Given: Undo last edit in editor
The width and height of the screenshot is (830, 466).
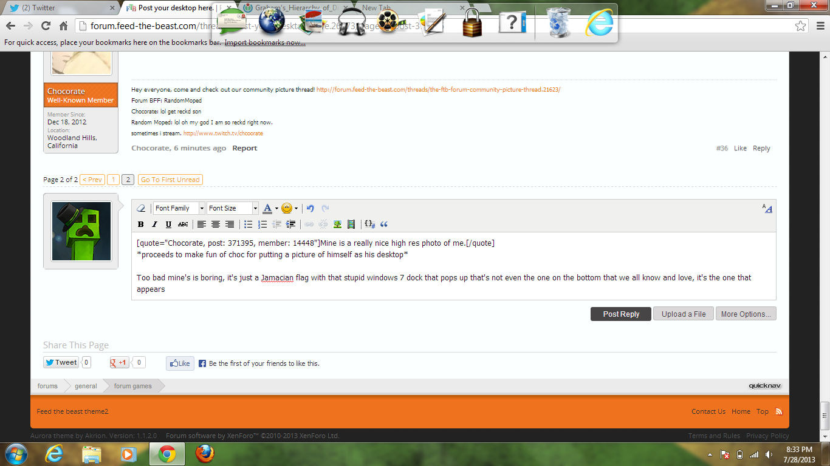Looking at the screenshot, I should coord(310,208).
